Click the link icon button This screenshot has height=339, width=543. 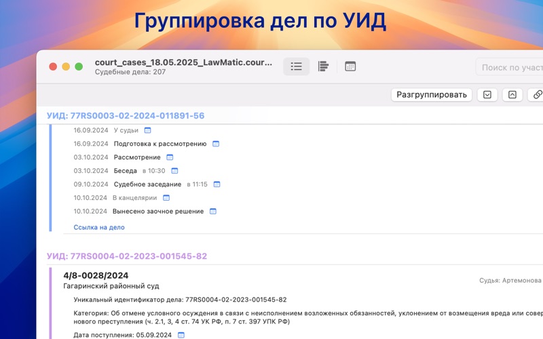click(x=537, y=95)
